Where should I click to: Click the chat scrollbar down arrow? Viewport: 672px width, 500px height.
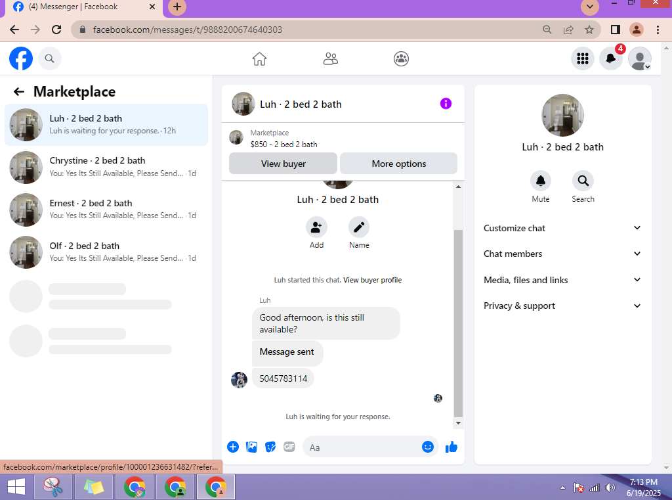(458, 422)
